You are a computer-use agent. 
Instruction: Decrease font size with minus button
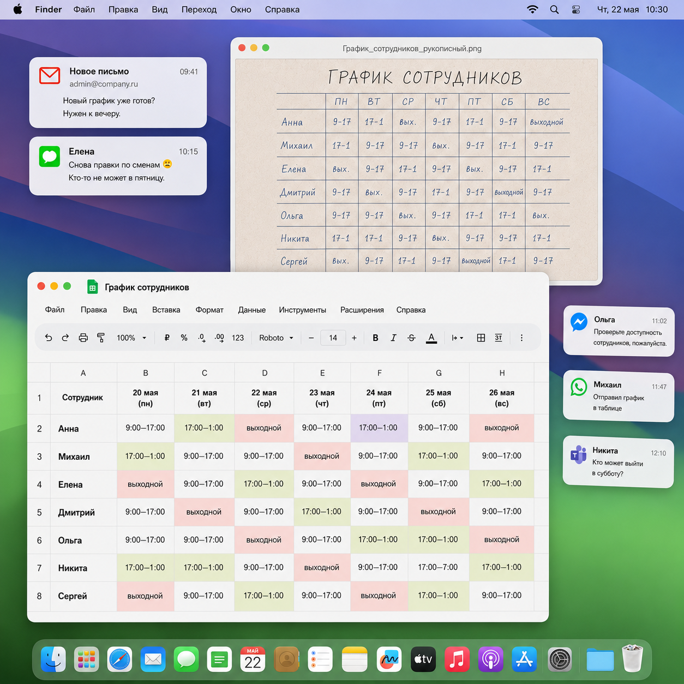tap(311, 338)
